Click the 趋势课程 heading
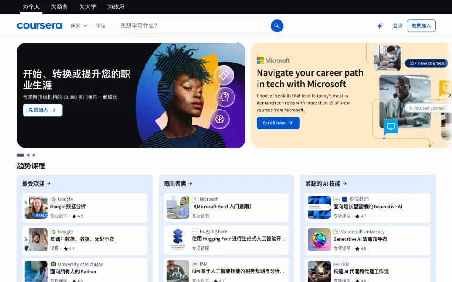 31,166
